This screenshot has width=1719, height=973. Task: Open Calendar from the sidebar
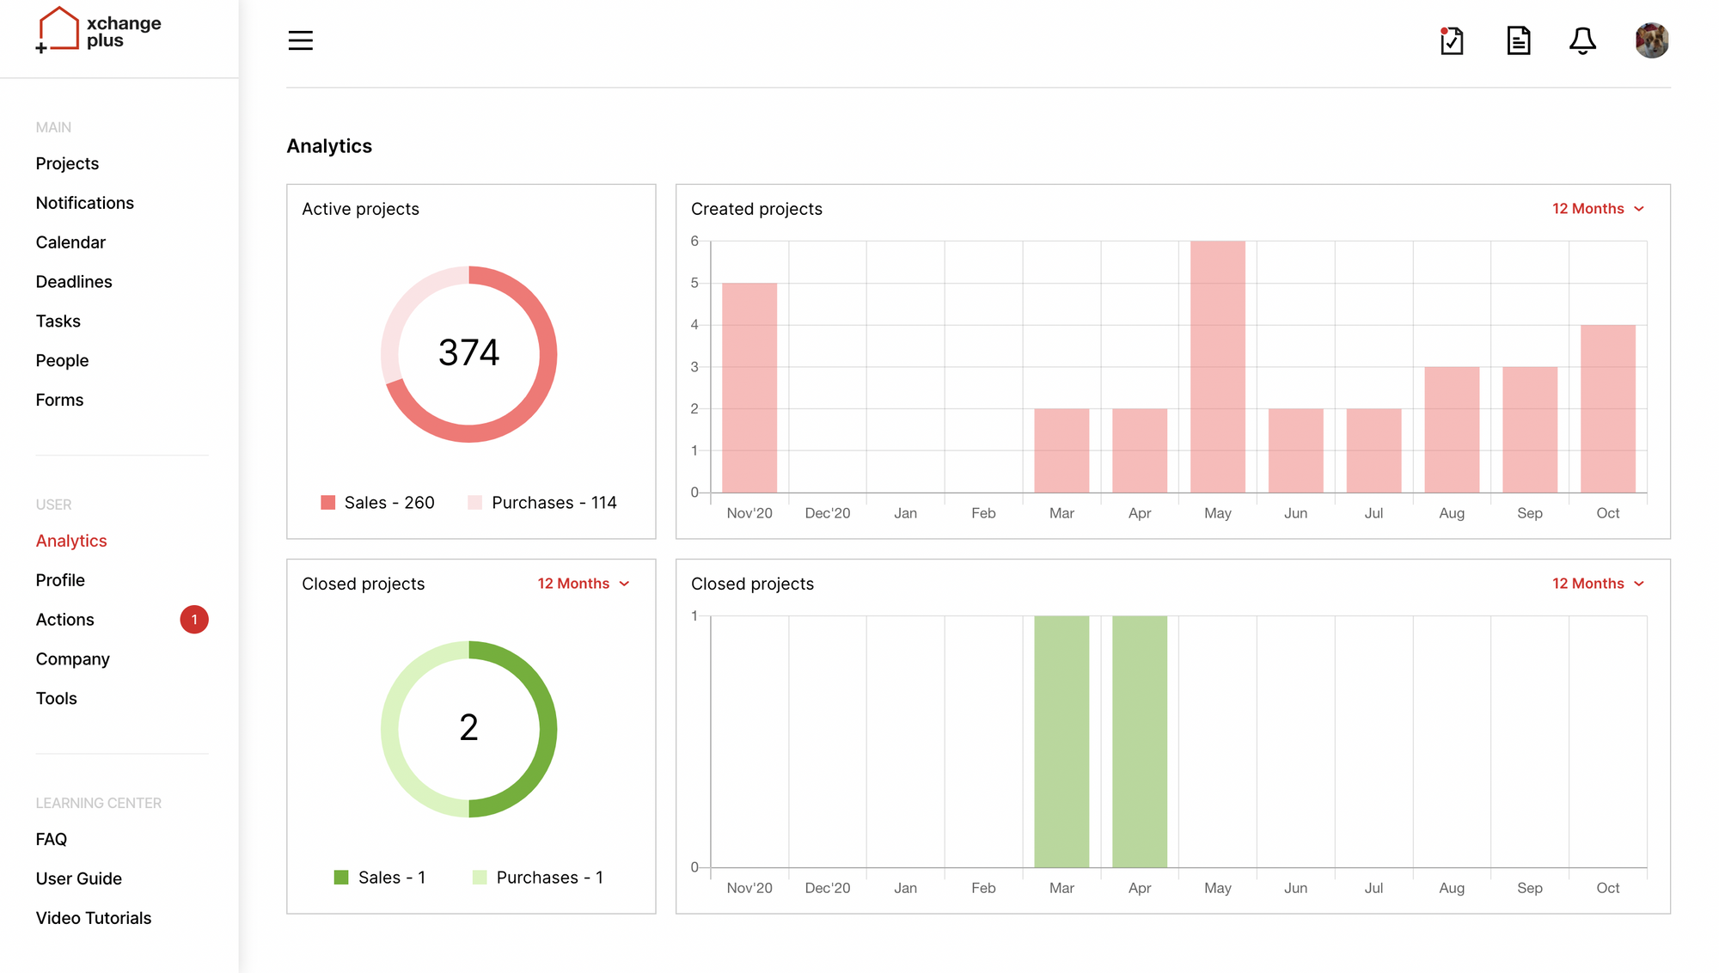pos(70,242)
